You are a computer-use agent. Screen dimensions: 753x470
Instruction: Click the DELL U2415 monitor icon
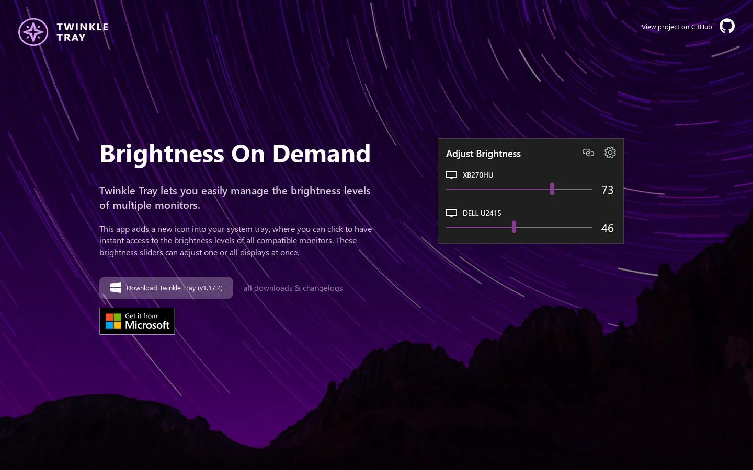coord(451,213)
